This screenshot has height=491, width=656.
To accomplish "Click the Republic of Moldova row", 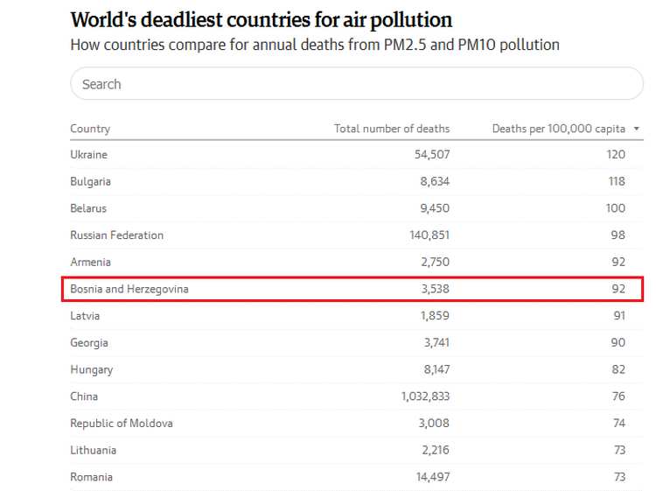I will coord(122,424).
